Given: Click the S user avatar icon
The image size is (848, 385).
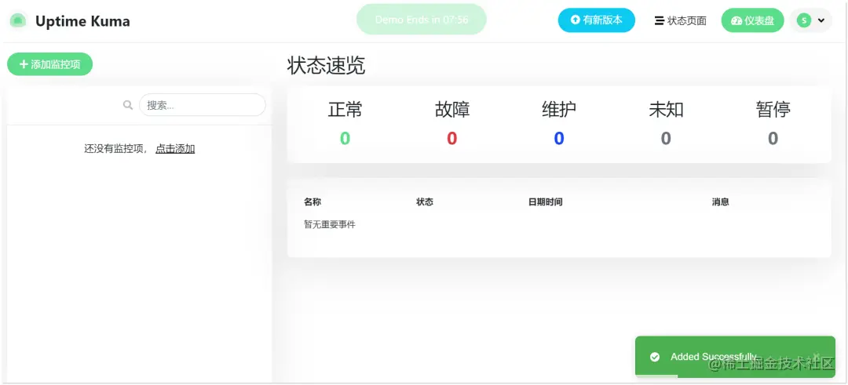Looking at the screenshot, I should [804, 20].
